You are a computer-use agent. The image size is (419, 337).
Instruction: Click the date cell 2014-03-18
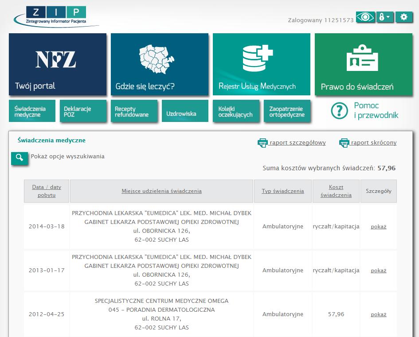[47, 226]
